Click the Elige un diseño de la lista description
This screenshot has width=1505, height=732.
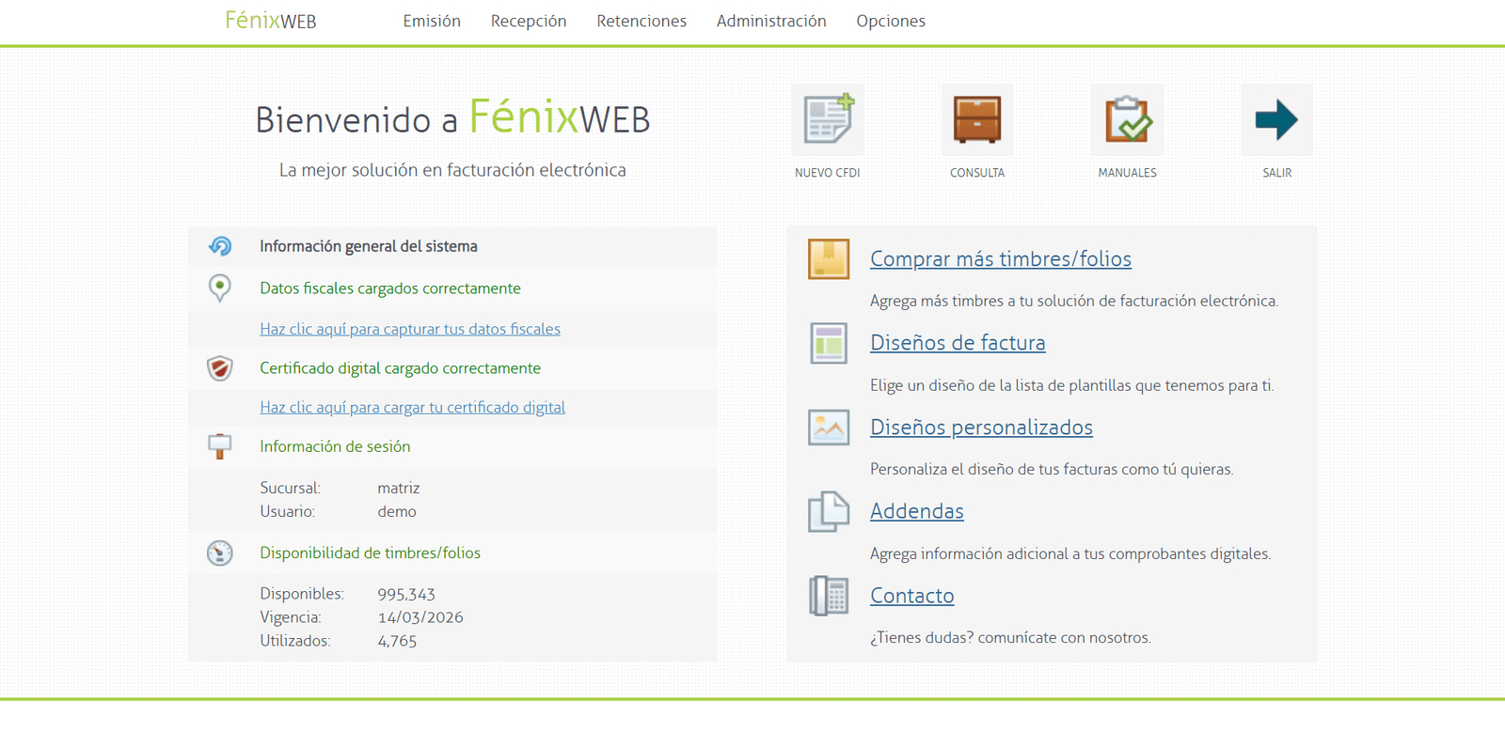1072,385
